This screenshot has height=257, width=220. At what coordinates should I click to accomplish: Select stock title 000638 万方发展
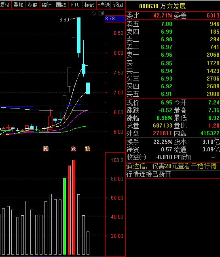[163, 6]
